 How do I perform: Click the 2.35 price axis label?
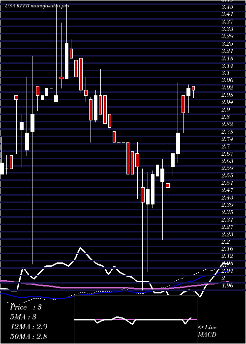(227, 212)
